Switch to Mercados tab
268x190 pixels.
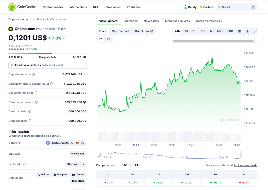(131, 21)
